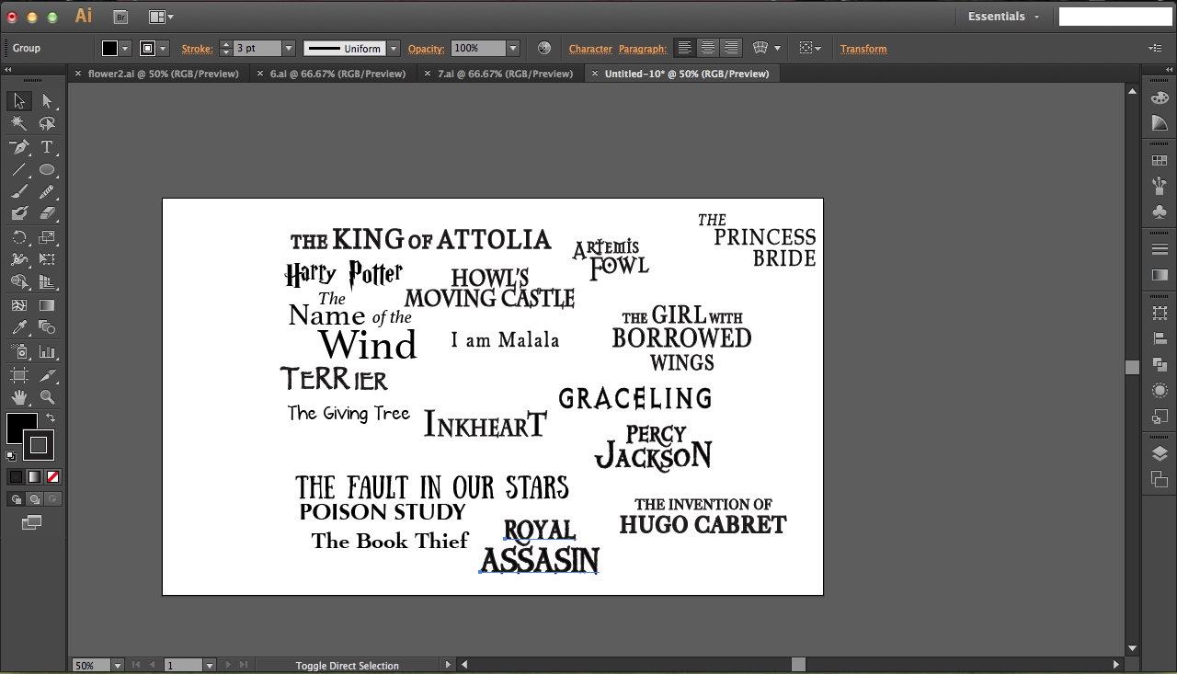Go to Adobe Bridge via Br button
Screen dimensions: 1177x674
120,17
